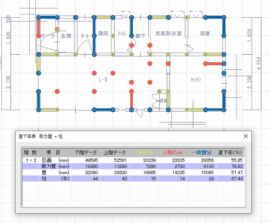
Task: Click the 下階データ column header
Action: click(x=86, y=152)
